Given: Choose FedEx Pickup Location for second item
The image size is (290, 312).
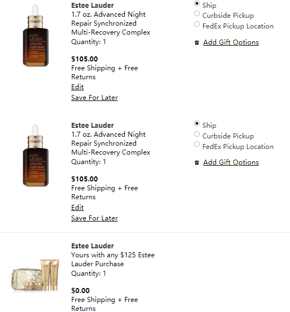Looking at the screenshot, I should [197, 144].
